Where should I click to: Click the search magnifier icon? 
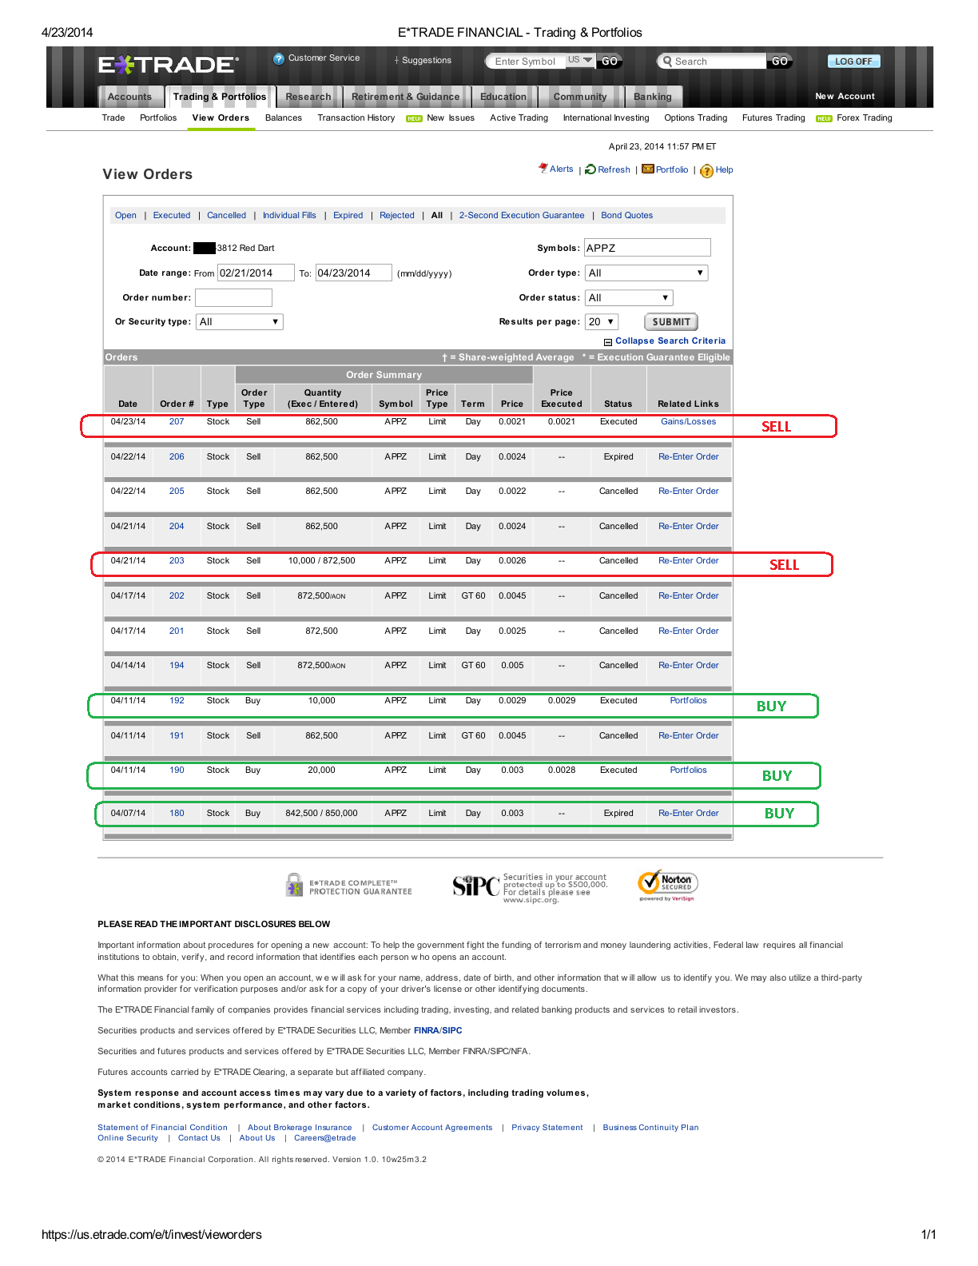coord(667,62)
